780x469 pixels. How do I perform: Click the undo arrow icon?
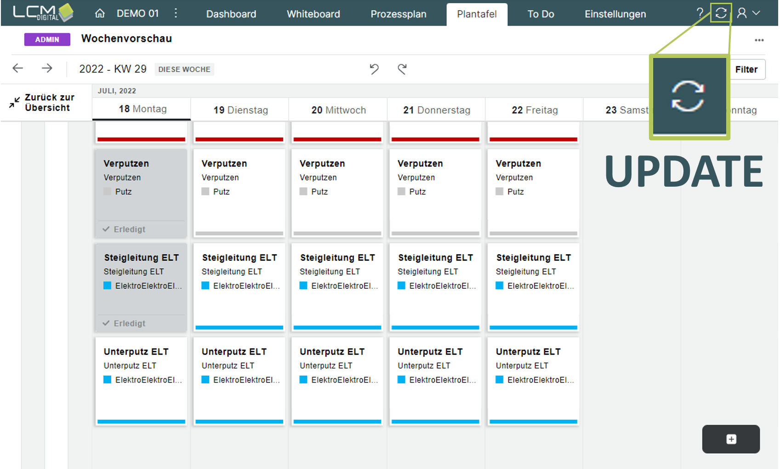[x=374, y=69]
